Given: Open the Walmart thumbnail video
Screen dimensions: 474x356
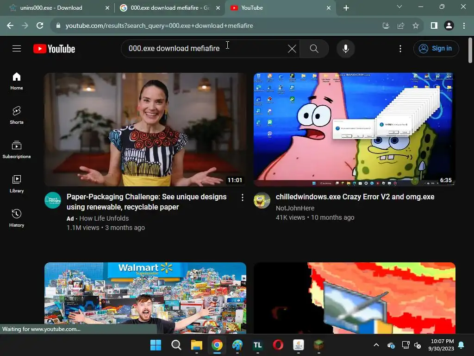Looking at the screenshot, I should point(145,298).
